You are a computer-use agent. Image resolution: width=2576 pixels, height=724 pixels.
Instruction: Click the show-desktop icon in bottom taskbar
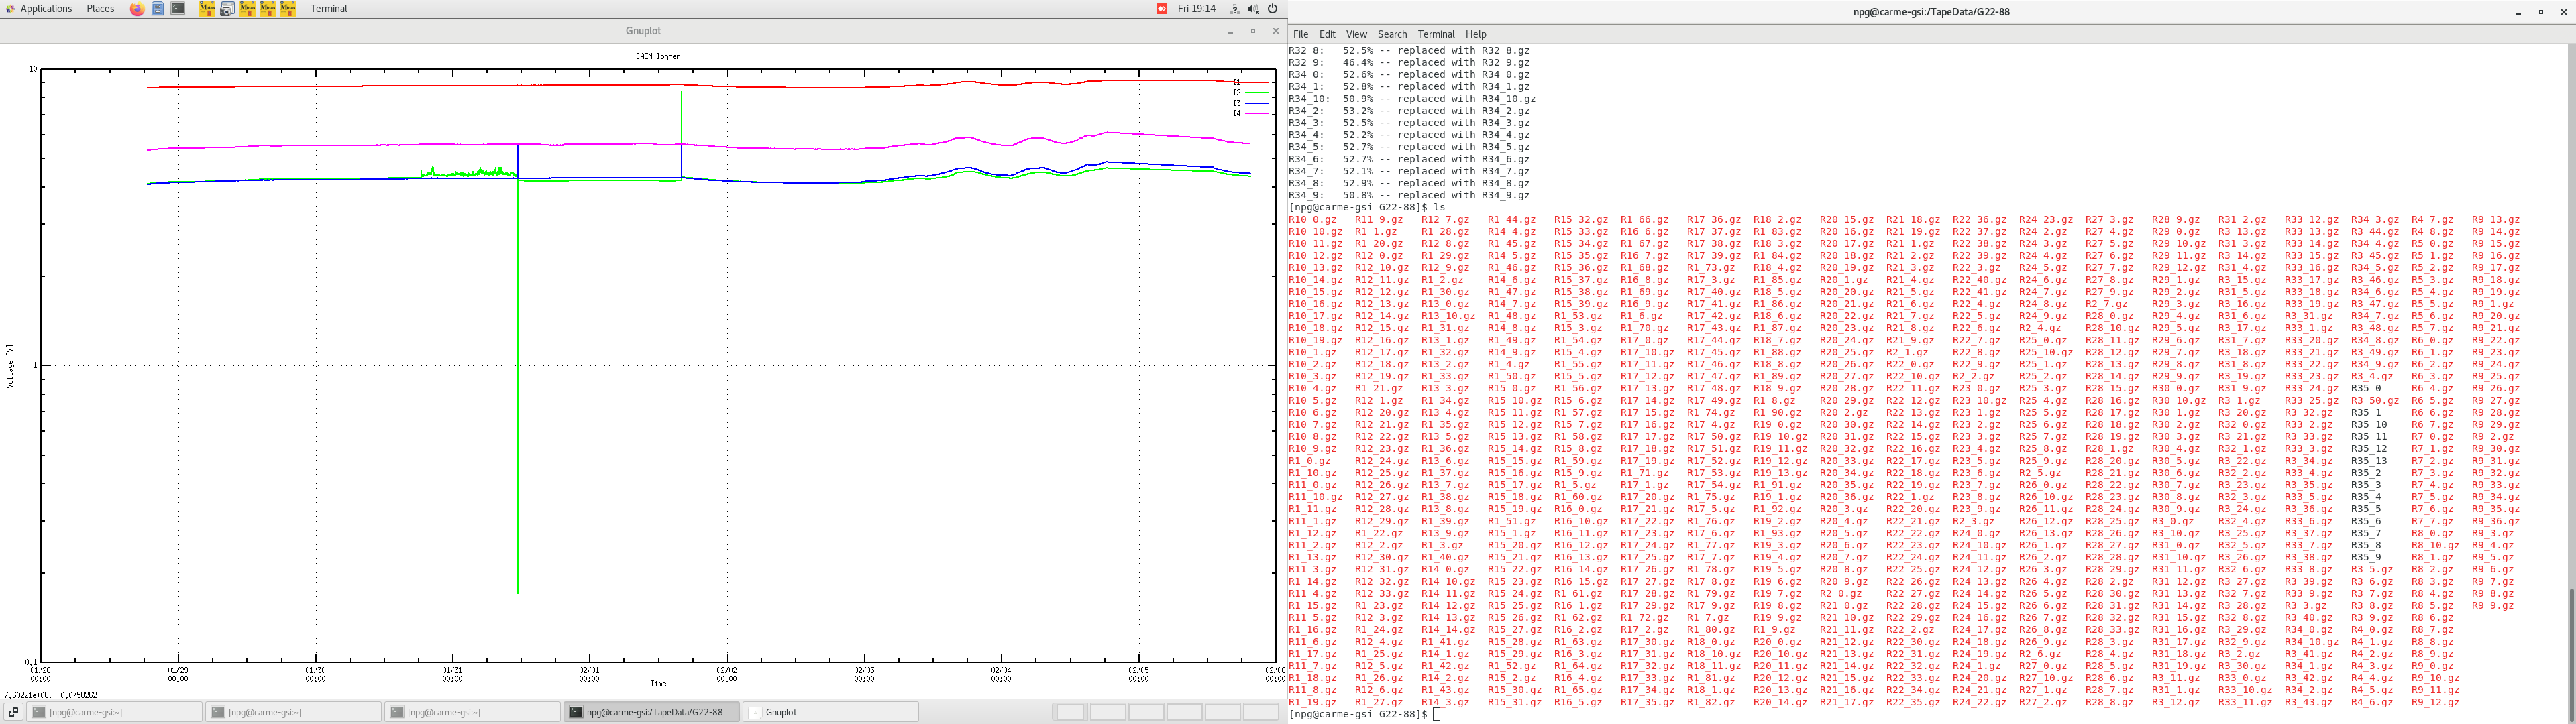point(13,712)
